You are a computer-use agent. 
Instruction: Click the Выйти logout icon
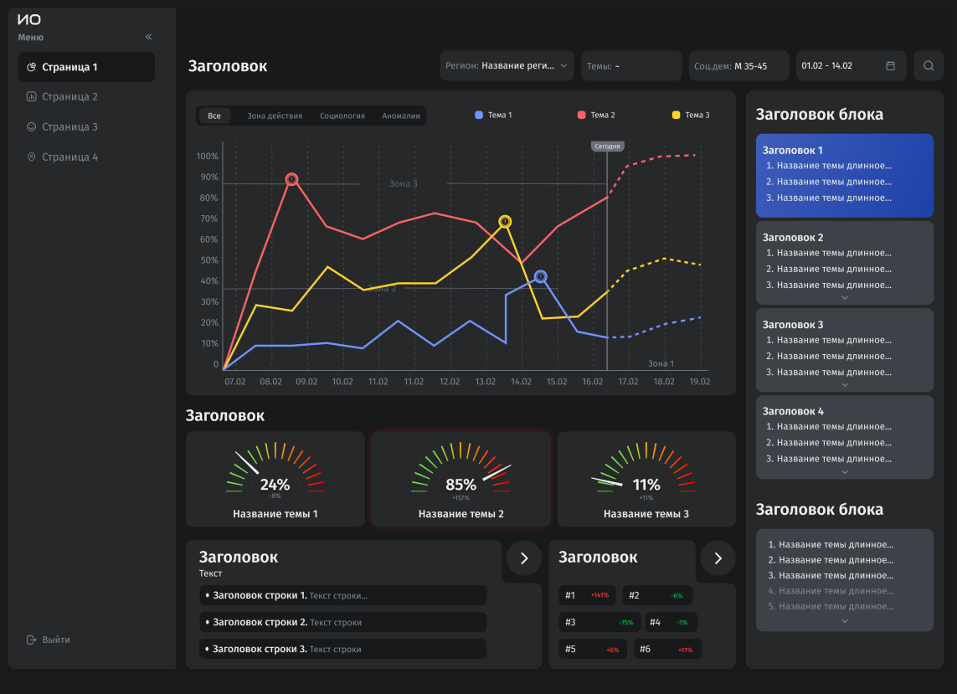31,640
